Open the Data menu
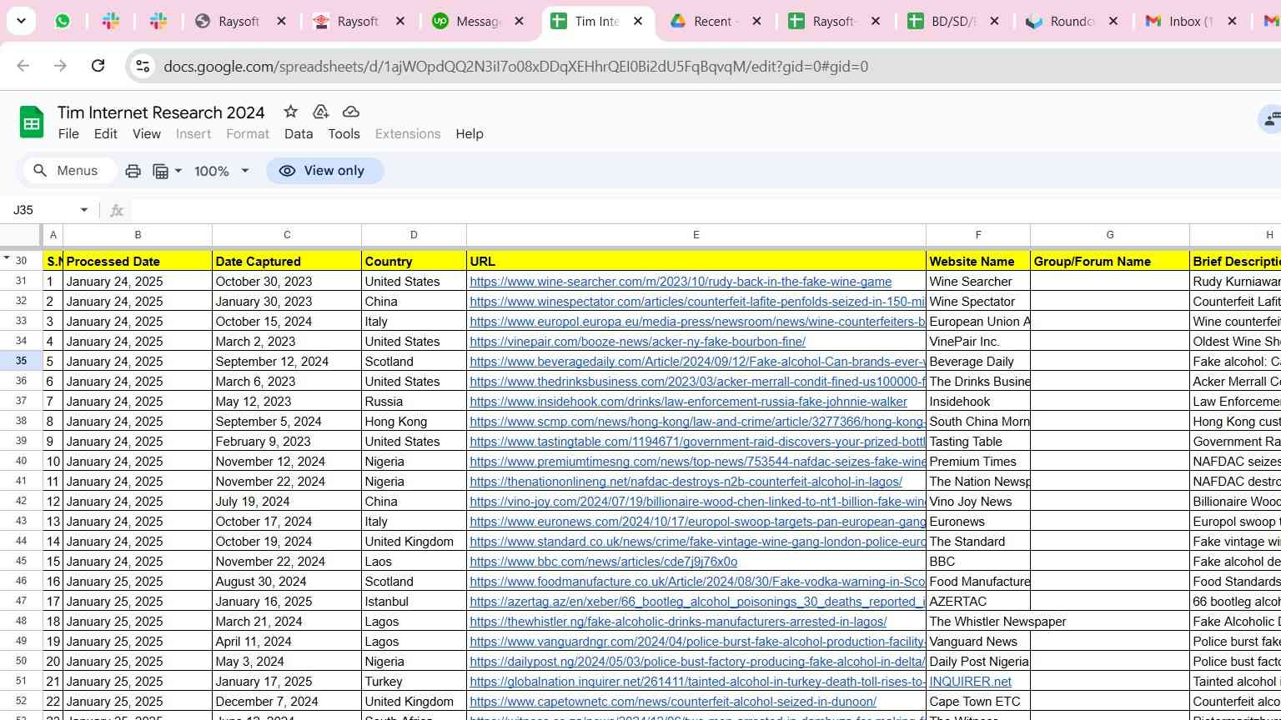Image resolution: width=1281 pixels, height=720 pixels. pyautogui.click(x=298, y=133)
